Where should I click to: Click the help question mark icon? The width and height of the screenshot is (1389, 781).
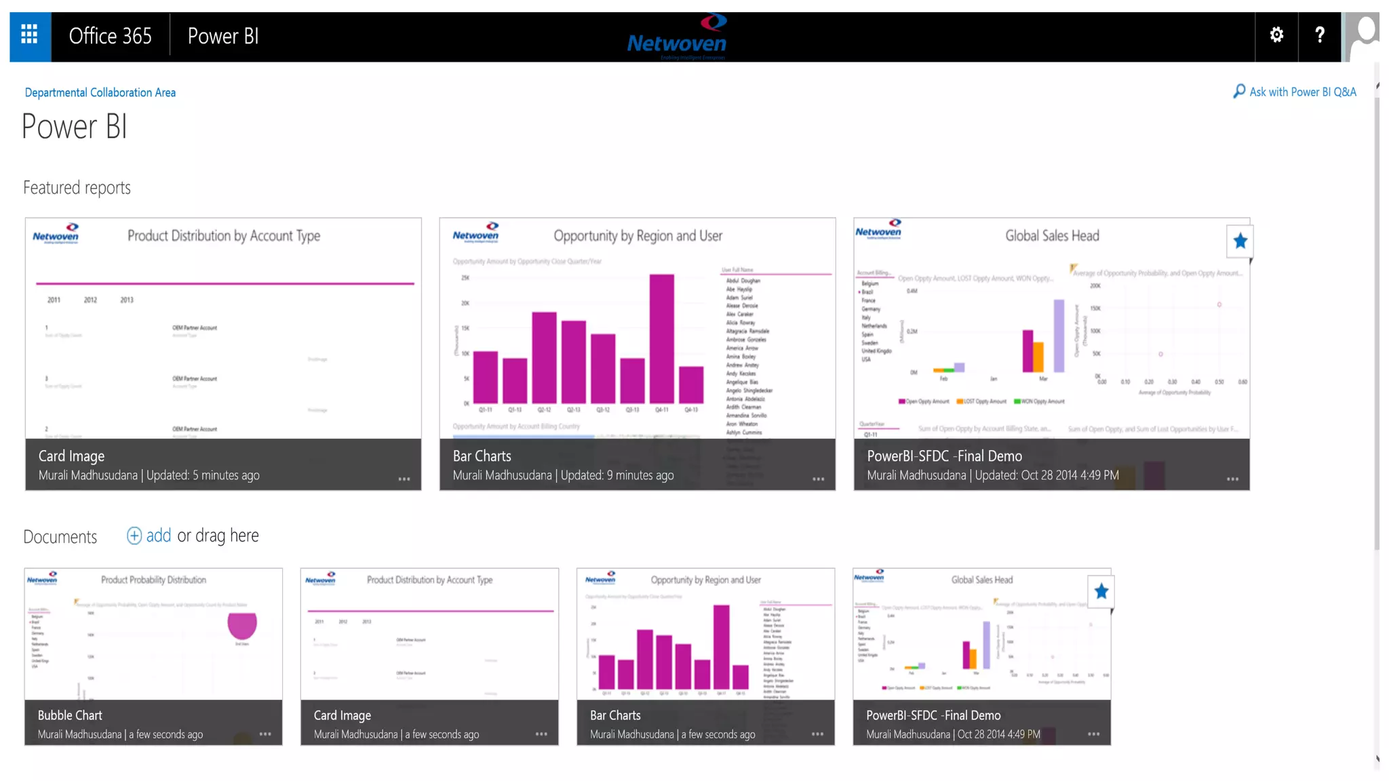tap(1319, 35)
